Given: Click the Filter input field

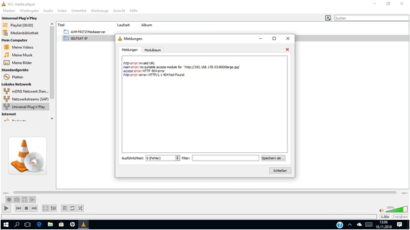Looking at the screenshot, I should tap(225, 158).
